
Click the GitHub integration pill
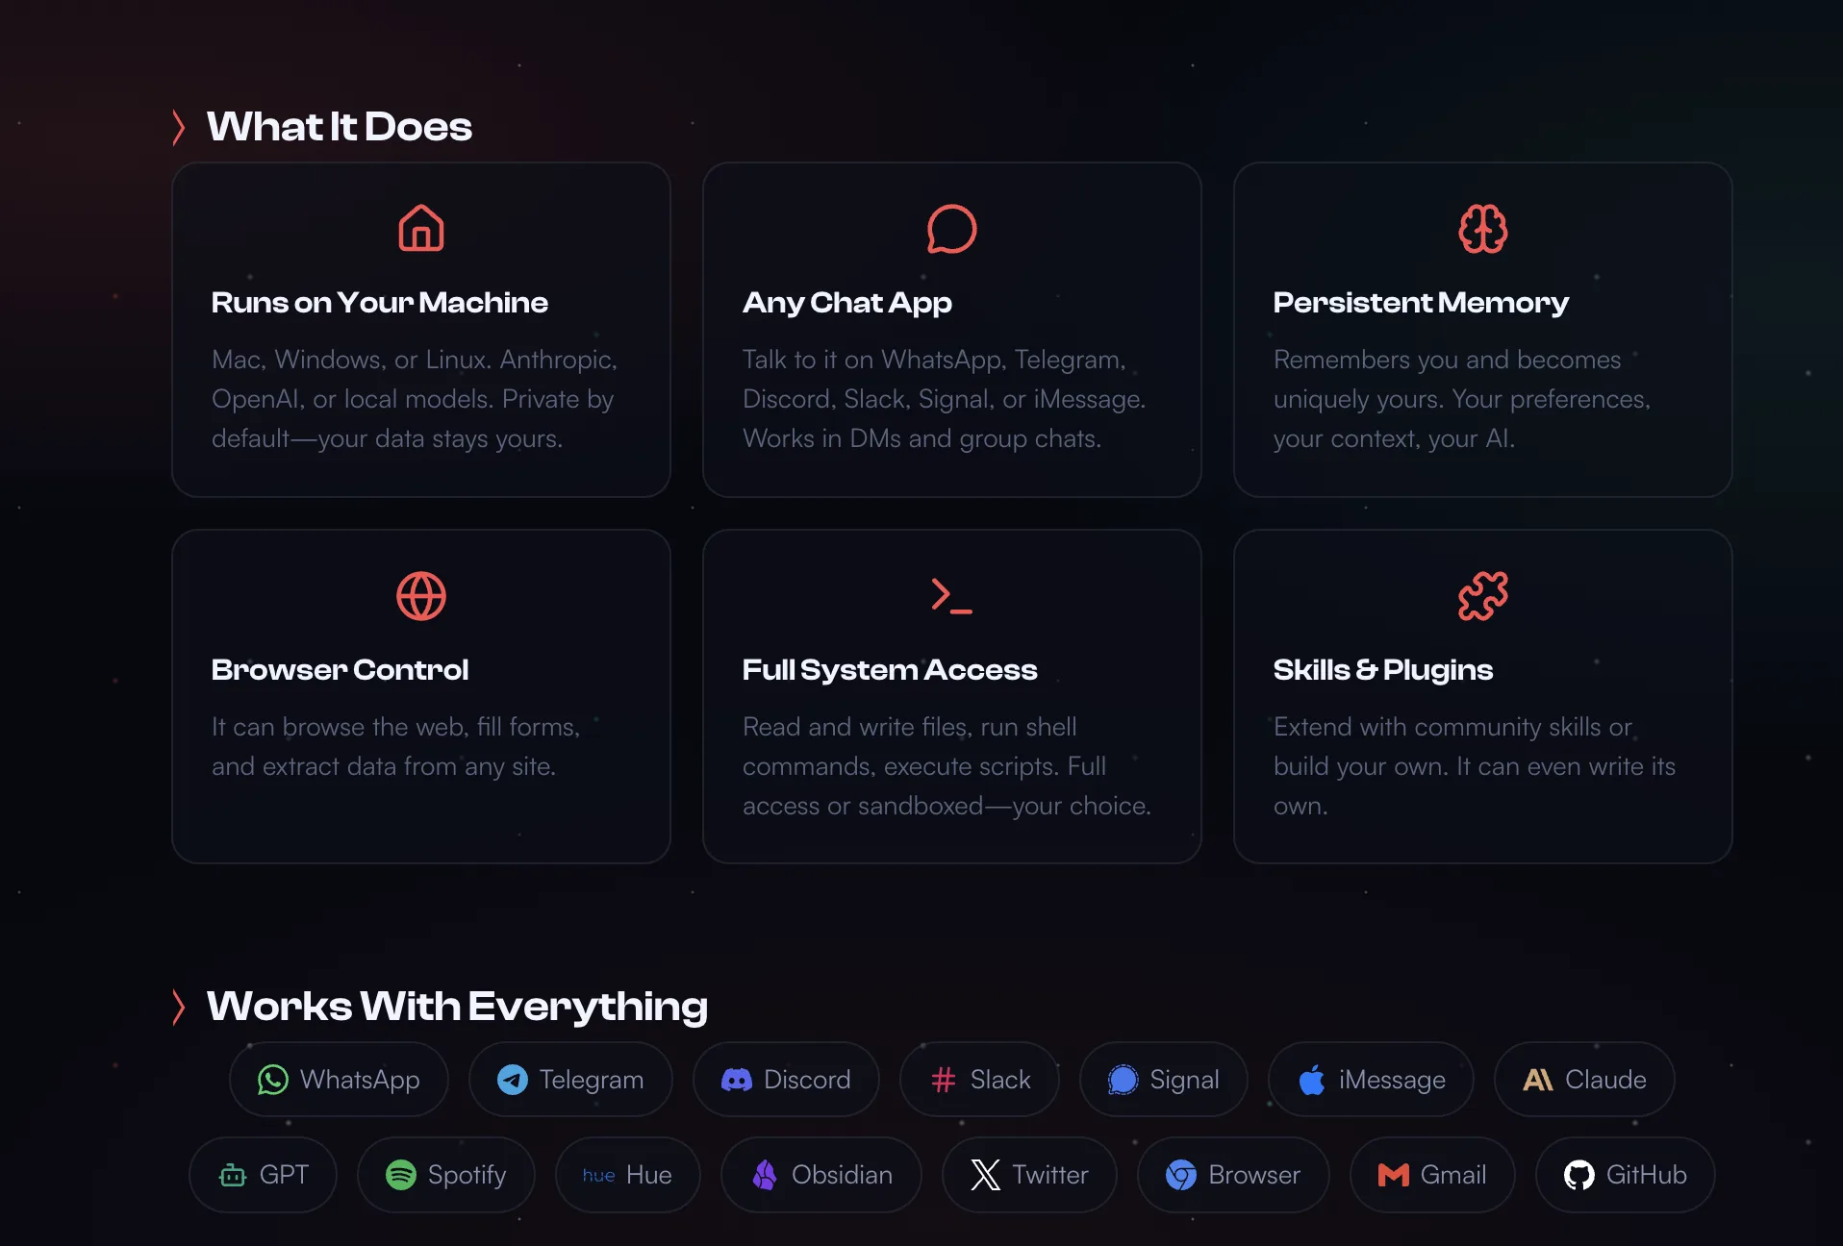[x=1625, y=1175]
